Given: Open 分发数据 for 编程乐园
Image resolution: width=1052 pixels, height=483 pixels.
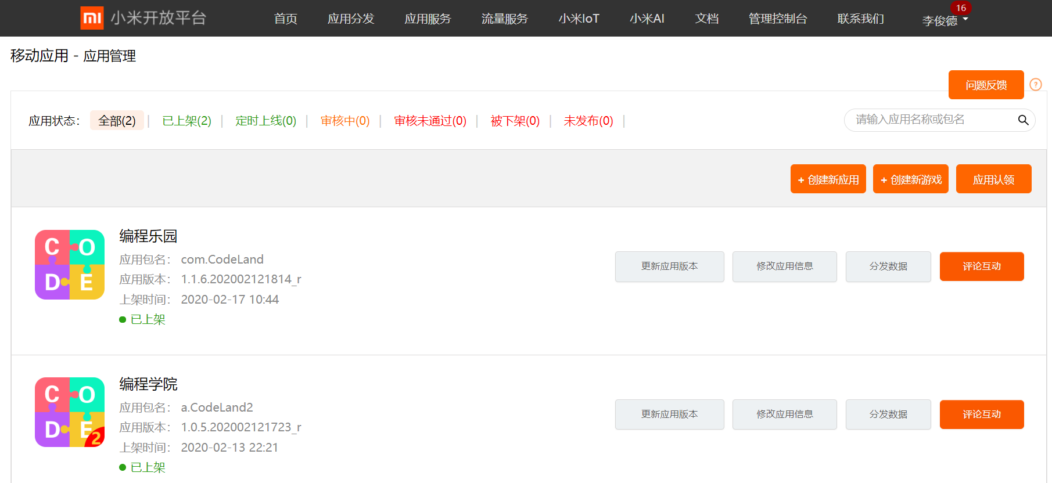Looking at the screenshot, I should click(889, 266).
